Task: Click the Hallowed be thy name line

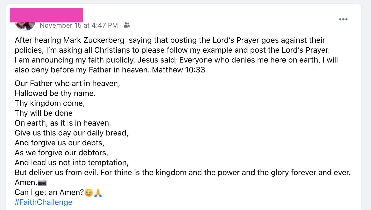Action: (x=55, y=93)
